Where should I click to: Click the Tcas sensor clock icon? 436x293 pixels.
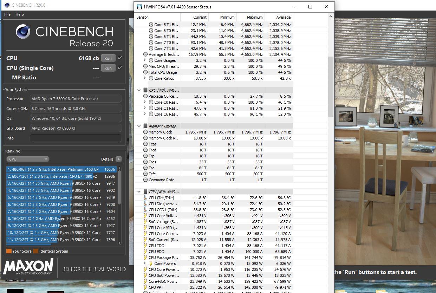145,144
